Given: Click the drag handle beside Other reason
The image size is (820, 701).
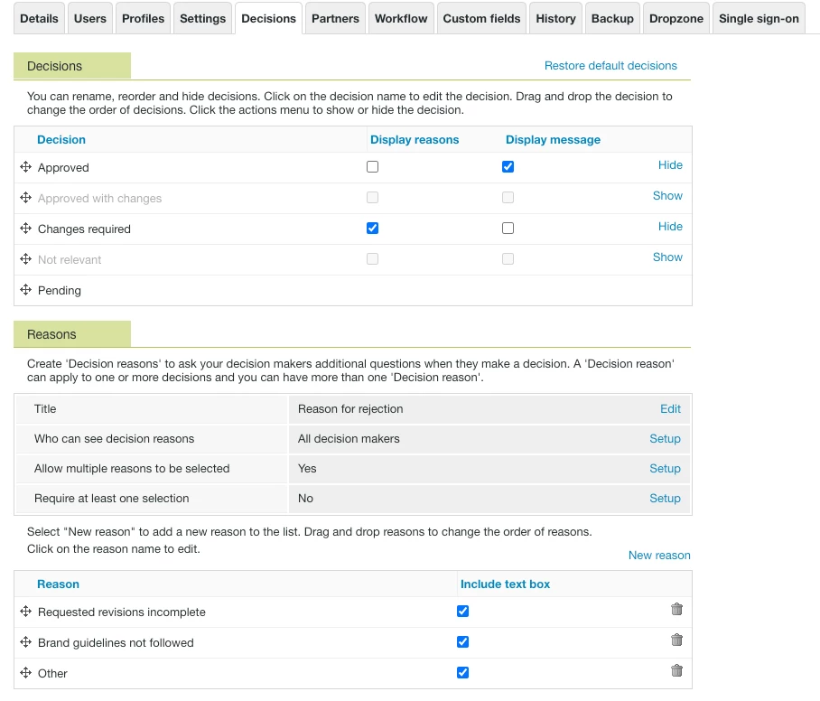Looking at the screenshot, I should pos(25,673).
